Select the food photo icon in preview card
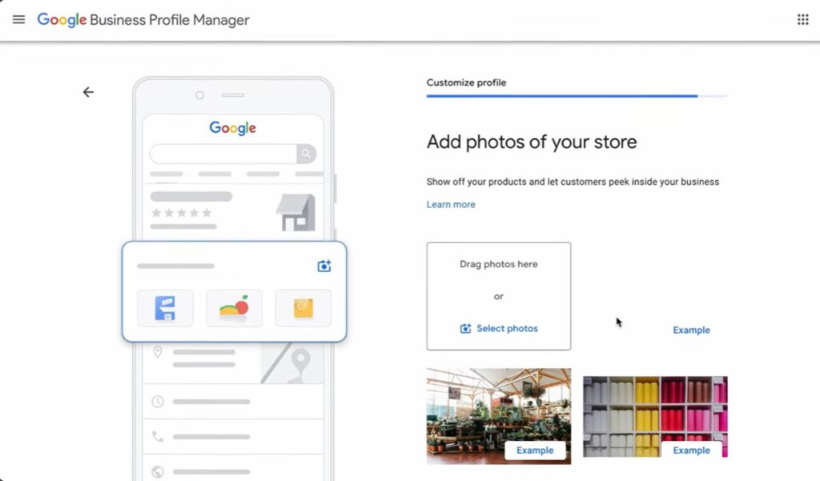Screen dimensions: 820x481 tap(234, 307)
